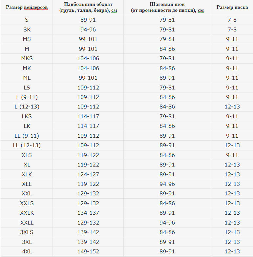Click the L (12-13) size cell
The width and height of the screenshot is (253, 257).
coord(27,107)
